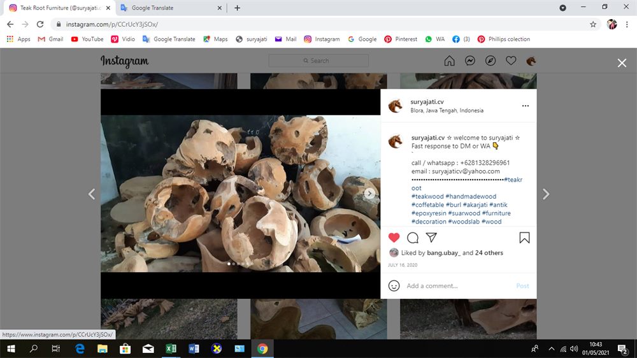Open Pinterest bookmark
This screenshot has width=637, height=358.
click(x=401, y=39)
